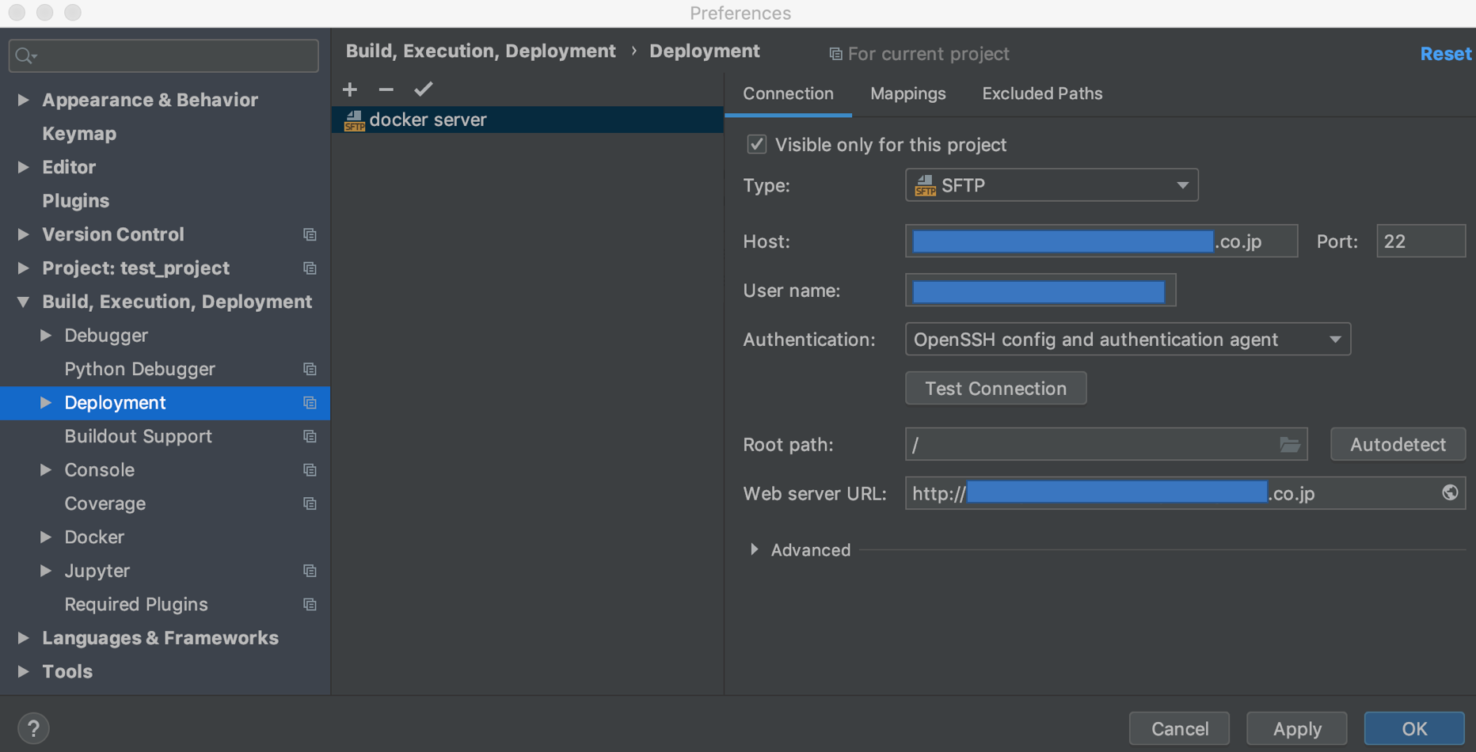
Task: Toggle Visible only for this project checkbox
Action: [x=757, y=145]
